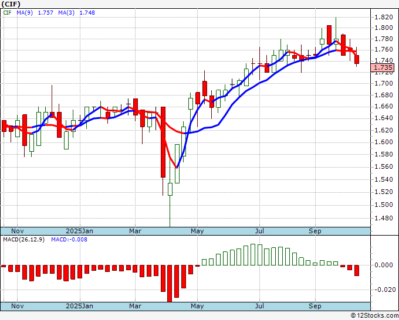The image size is (399, 320).
Task: Click the 1.540 price axis label
Action: (384, 180)
